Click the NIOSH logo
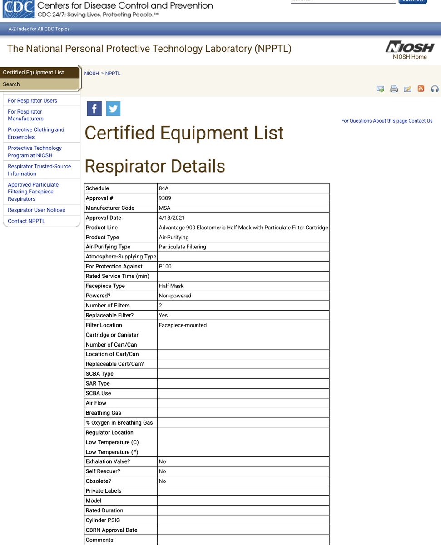The width and height of the screenshot is (441, 545). 410,47
